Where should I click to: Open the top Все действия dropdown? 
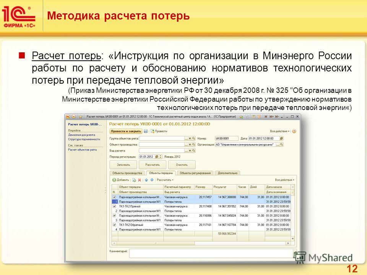coord(280,131)
